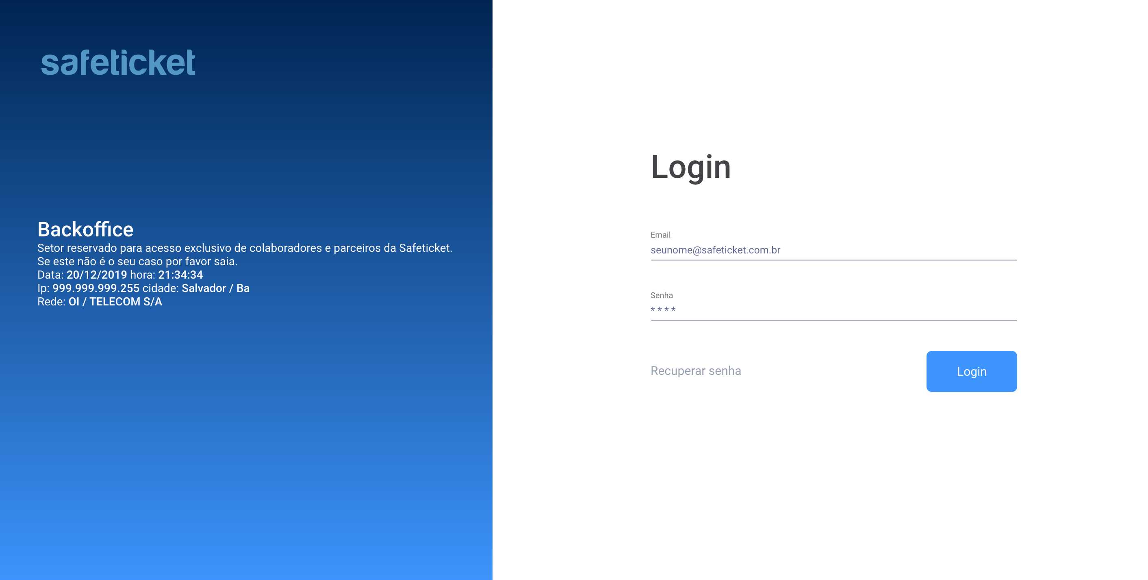Click the 'Se este não é o seu caso' line
1148x580 pixels.
click(137, 262)
